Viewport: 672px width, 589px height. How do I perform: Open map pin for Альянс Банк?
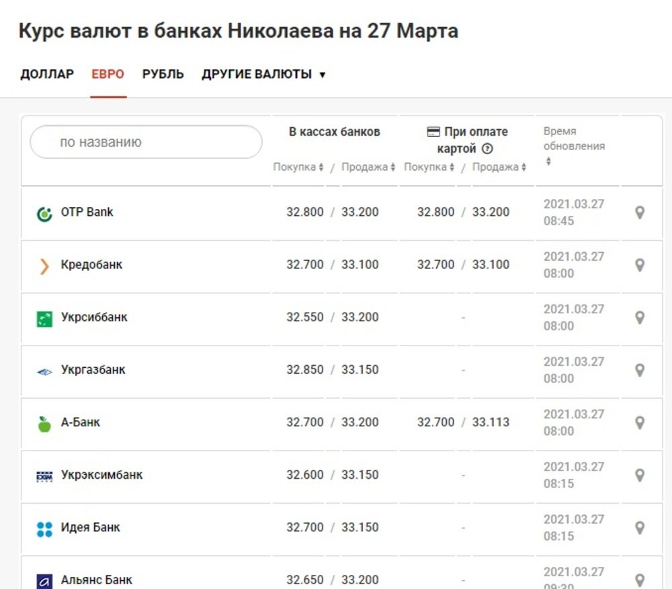pos(640,580)
